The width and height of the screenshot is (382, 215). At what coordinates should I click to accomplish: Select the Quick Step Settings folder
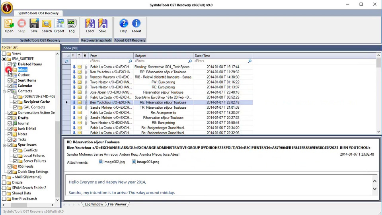[x=33, y=172]
